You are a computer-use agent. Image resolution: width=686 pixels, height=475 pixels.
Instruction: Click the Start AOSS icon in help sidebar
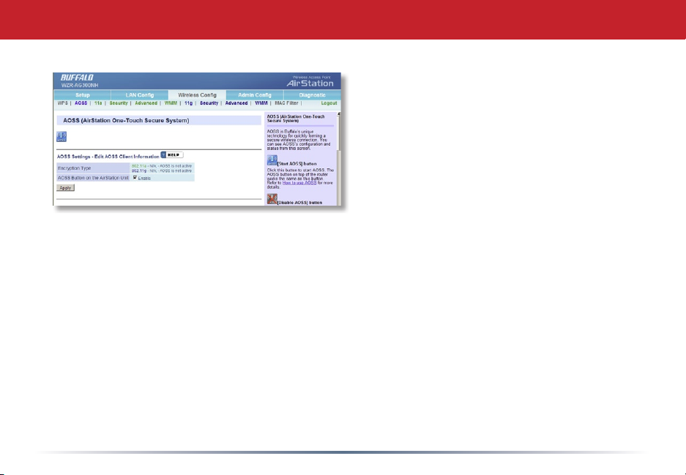tap(272, 160)
